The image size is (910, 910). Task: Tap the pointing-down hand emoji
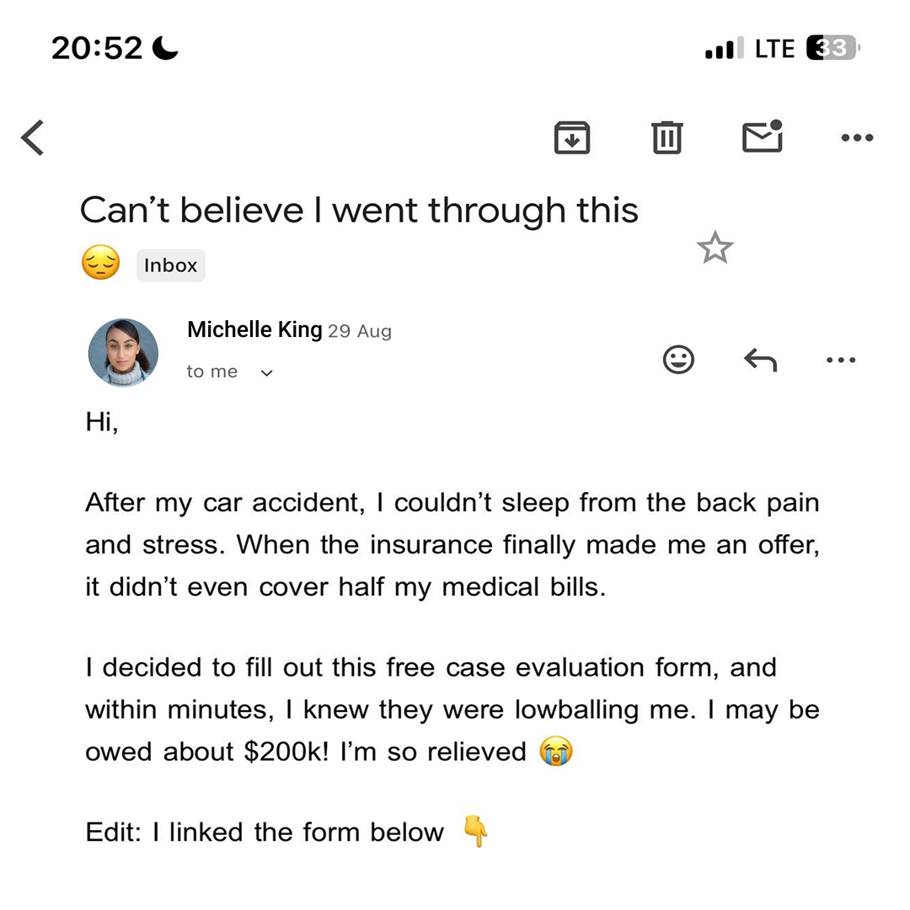coord(476,832)
